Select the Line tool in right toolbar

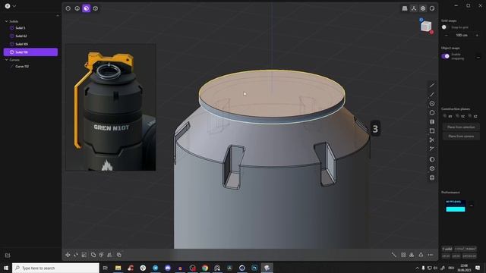tap(432, 86)
